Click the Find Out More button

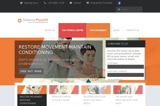(x=31, y=71)
